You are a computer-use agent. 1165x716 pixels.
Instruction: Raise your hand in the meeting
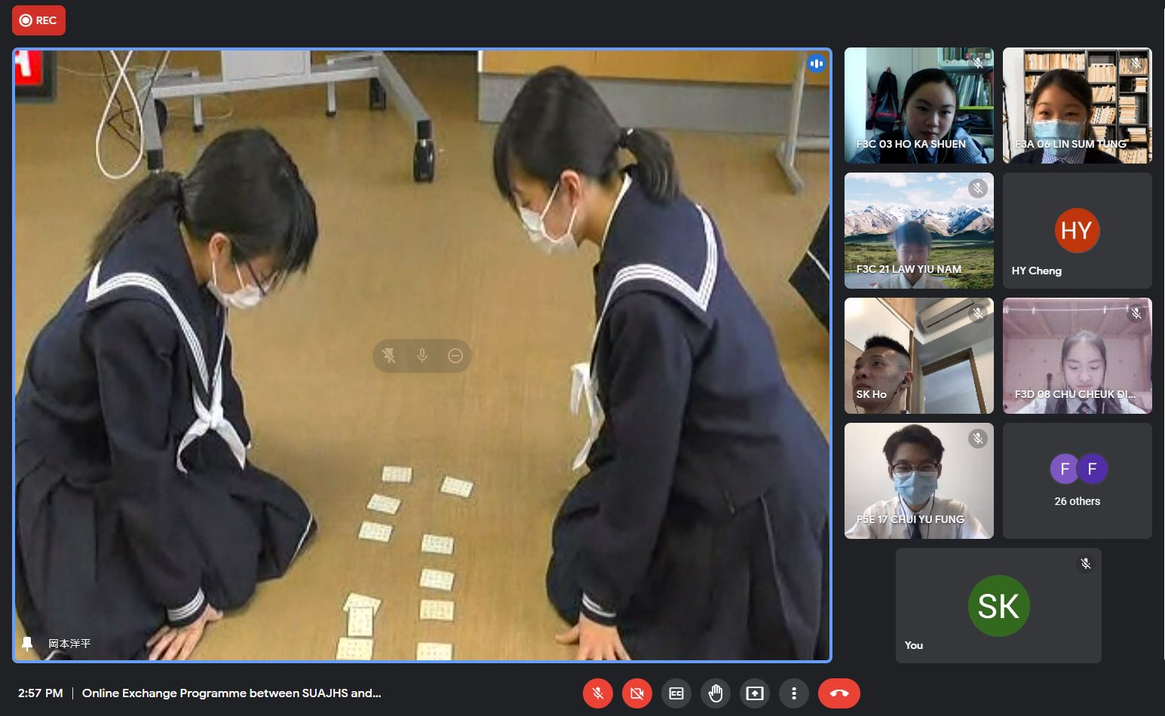click(716, 693)
